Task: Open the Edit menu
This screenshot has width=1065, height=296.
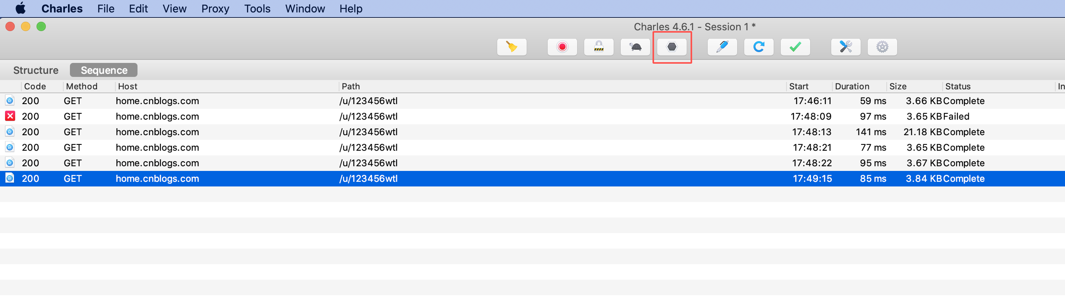Action: coord(138,8)
